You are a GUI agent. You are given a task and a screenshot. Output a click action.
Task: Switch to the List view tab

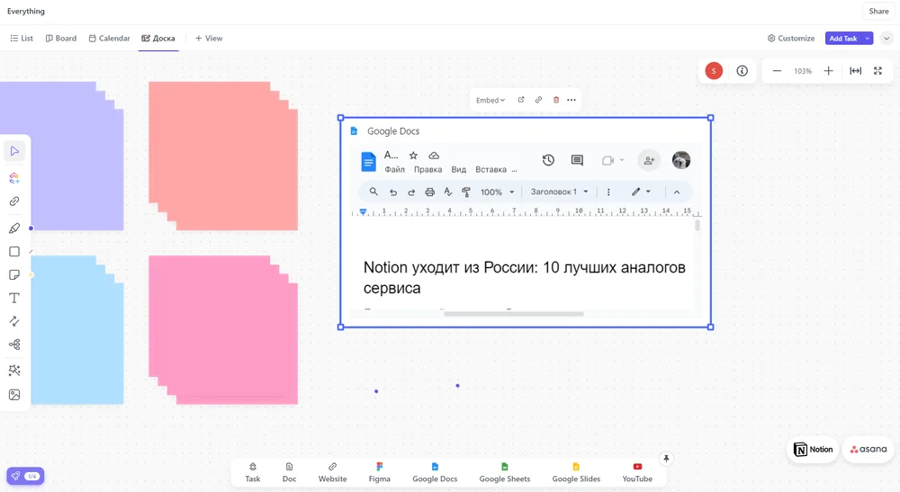22,39
